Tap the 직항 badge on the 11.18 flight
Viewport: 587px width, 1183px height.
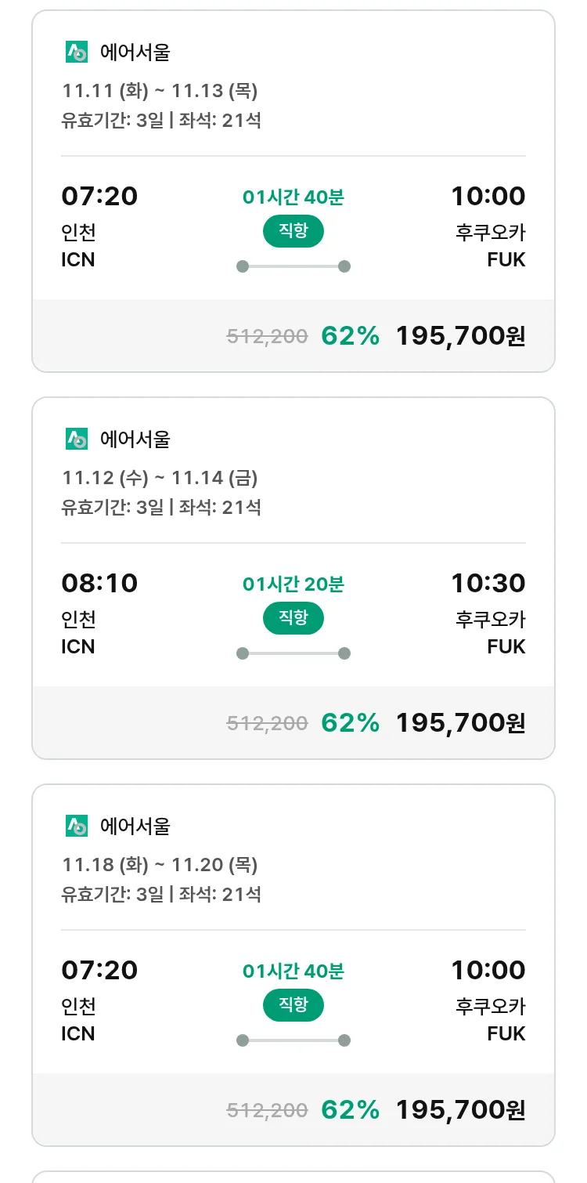coord(293,1006)
